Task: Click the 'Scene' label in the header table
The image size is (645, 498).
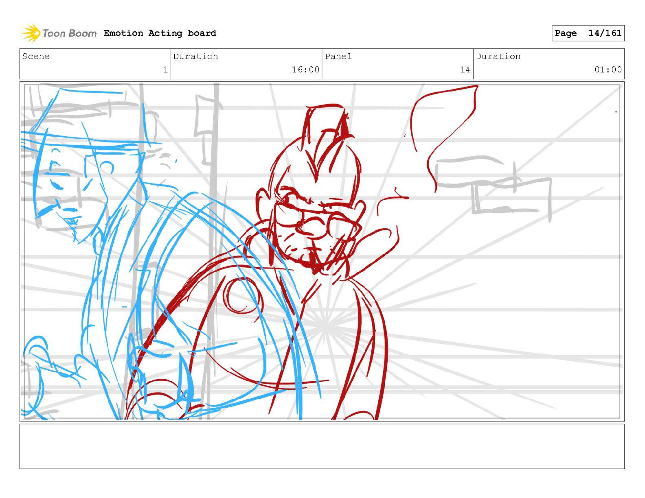Action: [x=36, y=56]
